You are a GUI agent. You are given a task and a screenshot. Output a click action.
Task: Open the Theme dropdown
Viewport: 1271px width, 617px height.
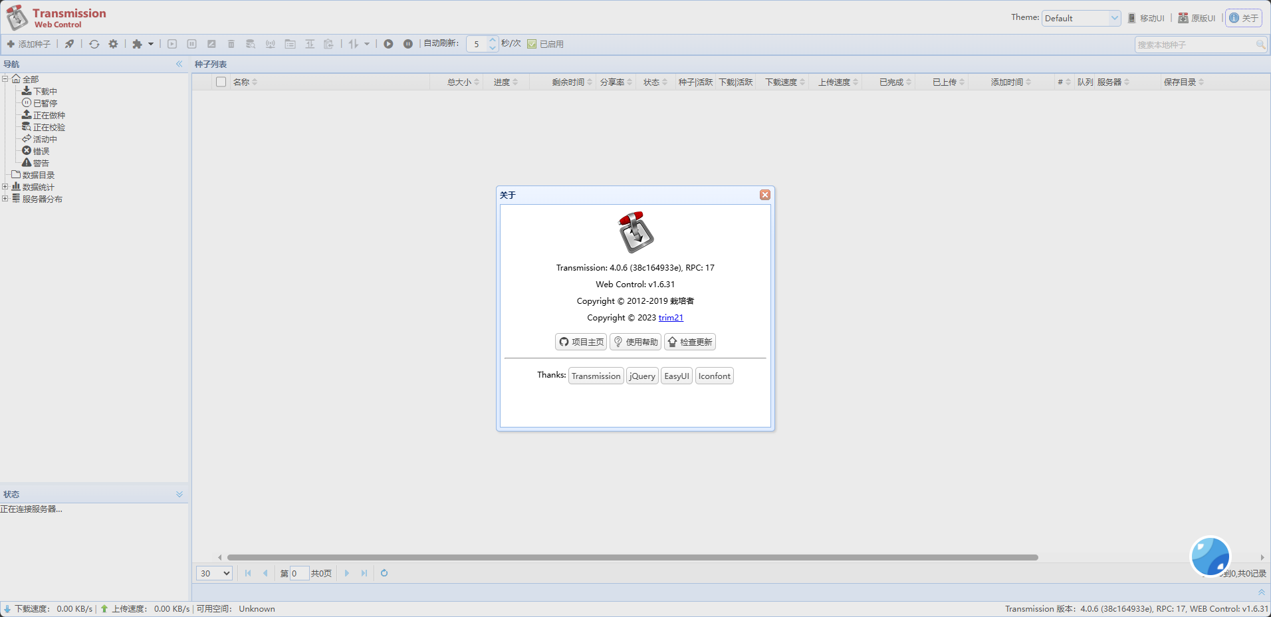pos(1081,18)
